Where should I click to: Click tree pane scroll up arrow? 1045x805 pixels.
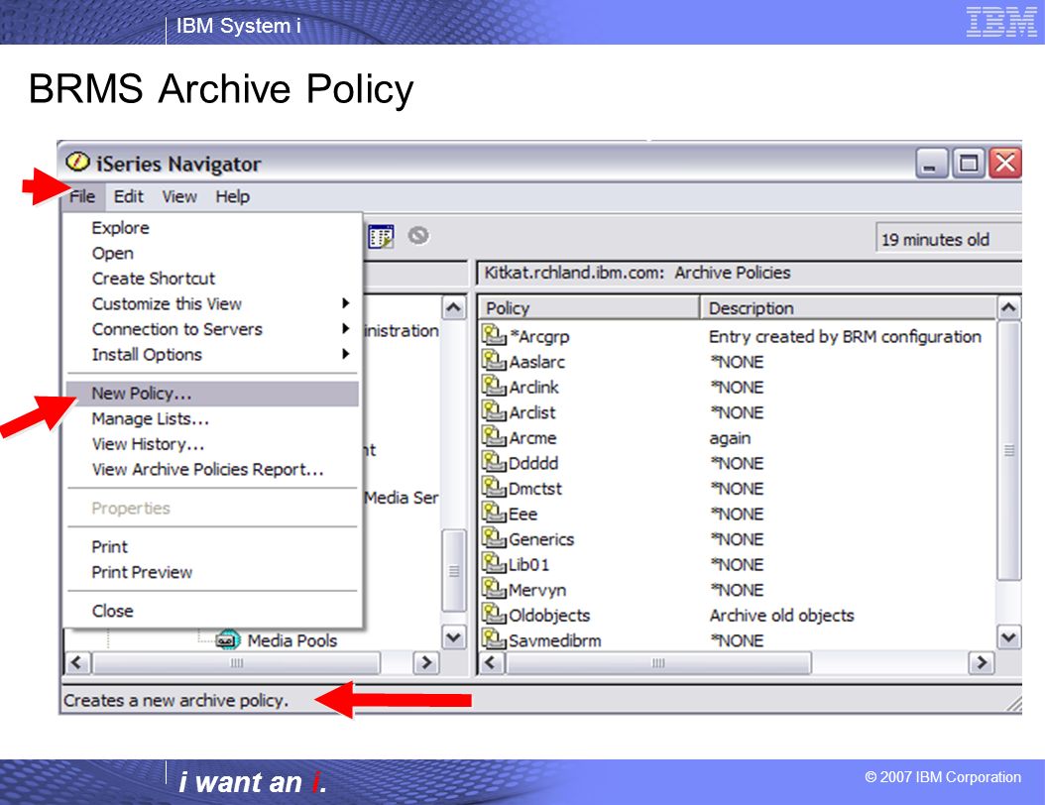[x=454, y=308]
